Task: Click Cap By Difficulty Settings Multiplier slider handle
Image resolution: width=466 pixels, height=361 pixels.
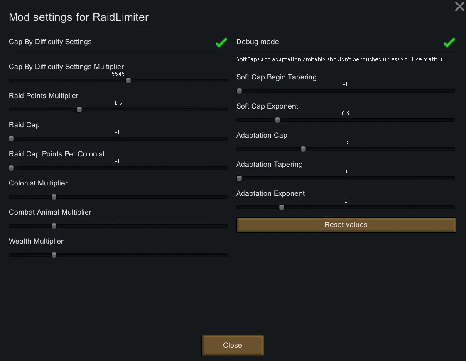Action: (128, 81)
